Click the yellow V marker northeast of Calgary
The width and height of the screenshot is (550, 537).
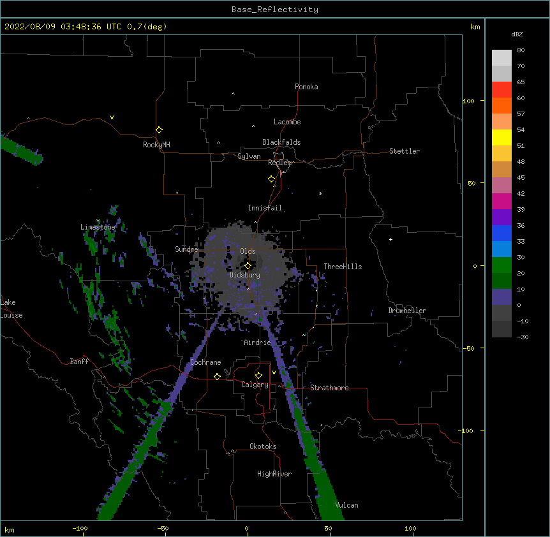tap(274, 372)
